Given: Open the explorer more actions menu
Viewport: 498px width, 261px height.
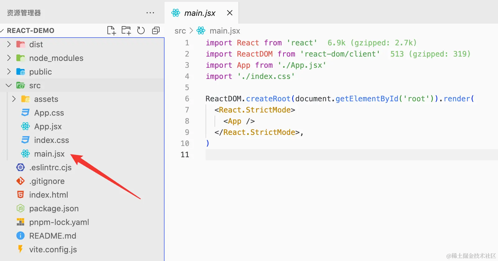Looking at the screenshot, I should [x=150, y=13].
